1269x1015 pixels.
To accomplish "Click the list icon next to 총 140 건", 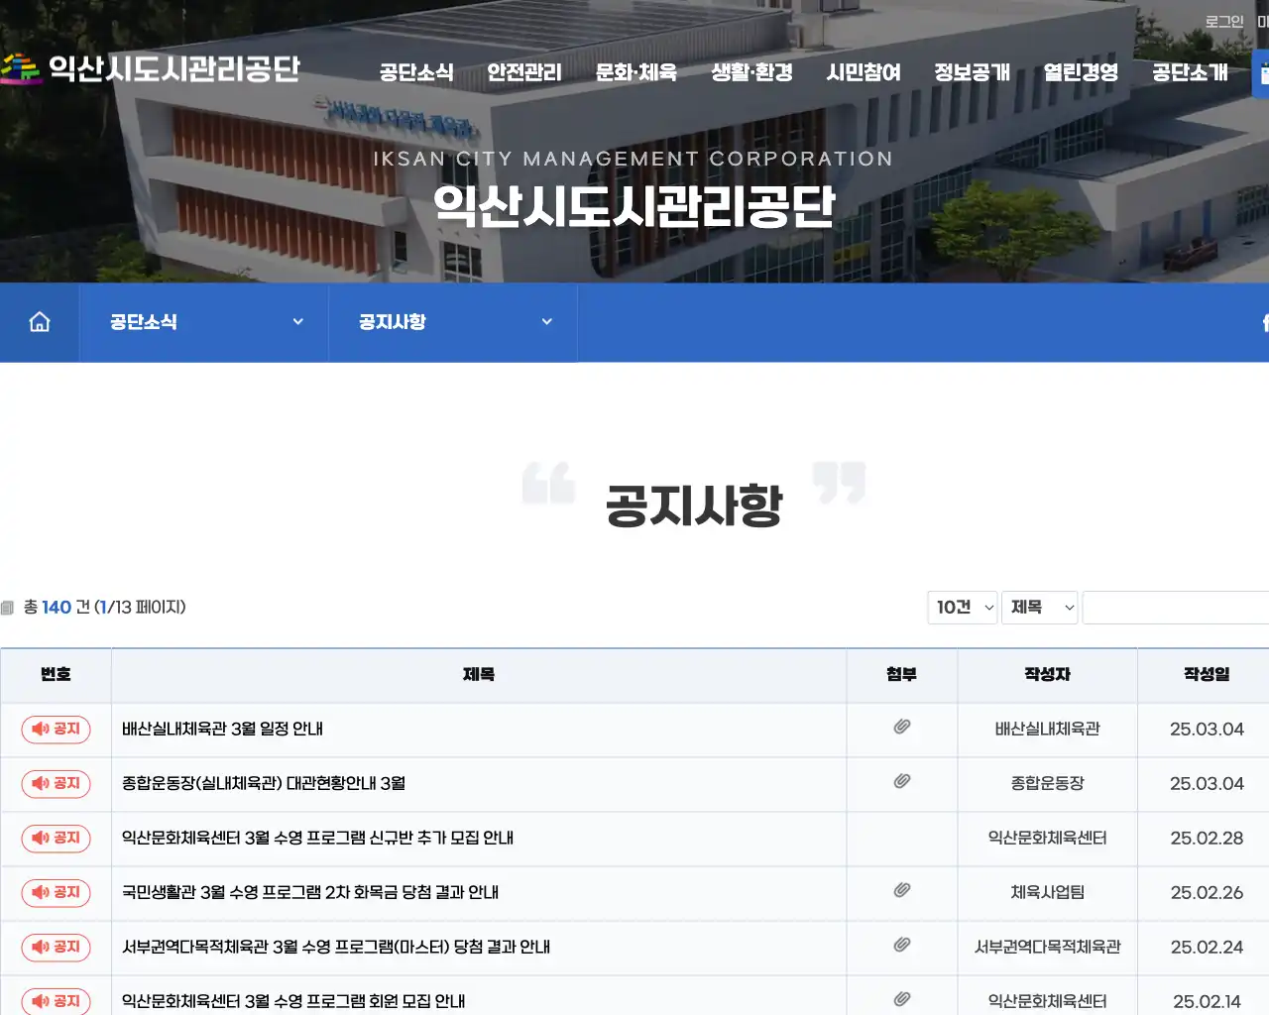I will [9, 607].
